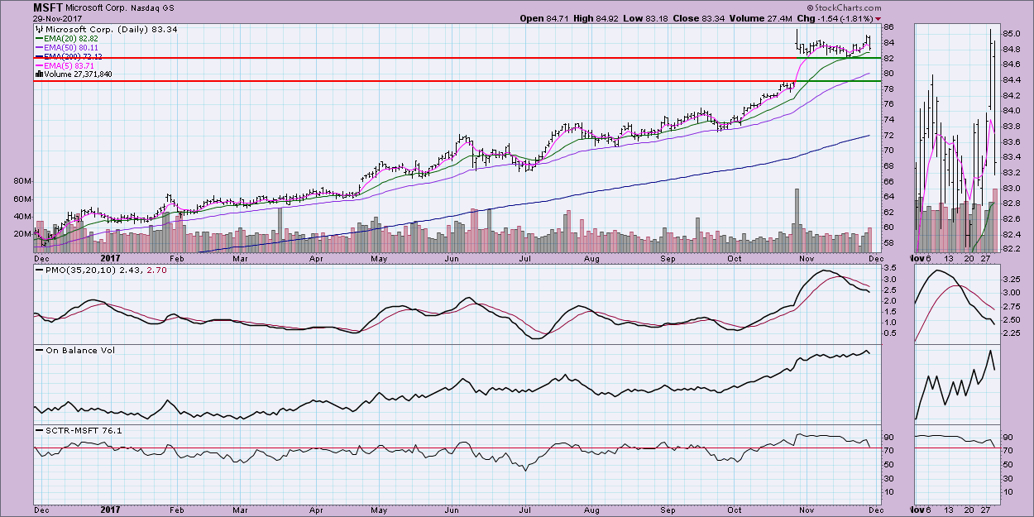Click the "Open 84.71" value

coord(546,17)
